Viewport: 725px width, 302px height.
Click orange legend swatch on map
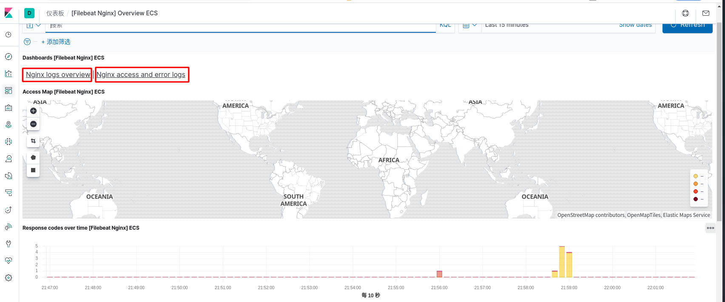tap(696, 184)
